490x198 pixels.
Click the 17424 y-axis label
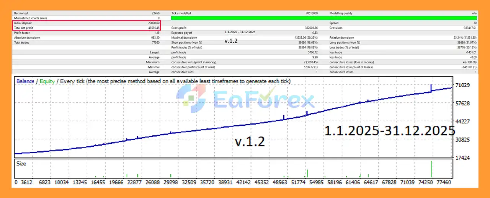463,158
